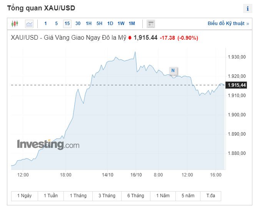Select the 15 minute interval
The width and height of the screenshot is (257, 210).
pyautogui.click(x=67, y=24)
